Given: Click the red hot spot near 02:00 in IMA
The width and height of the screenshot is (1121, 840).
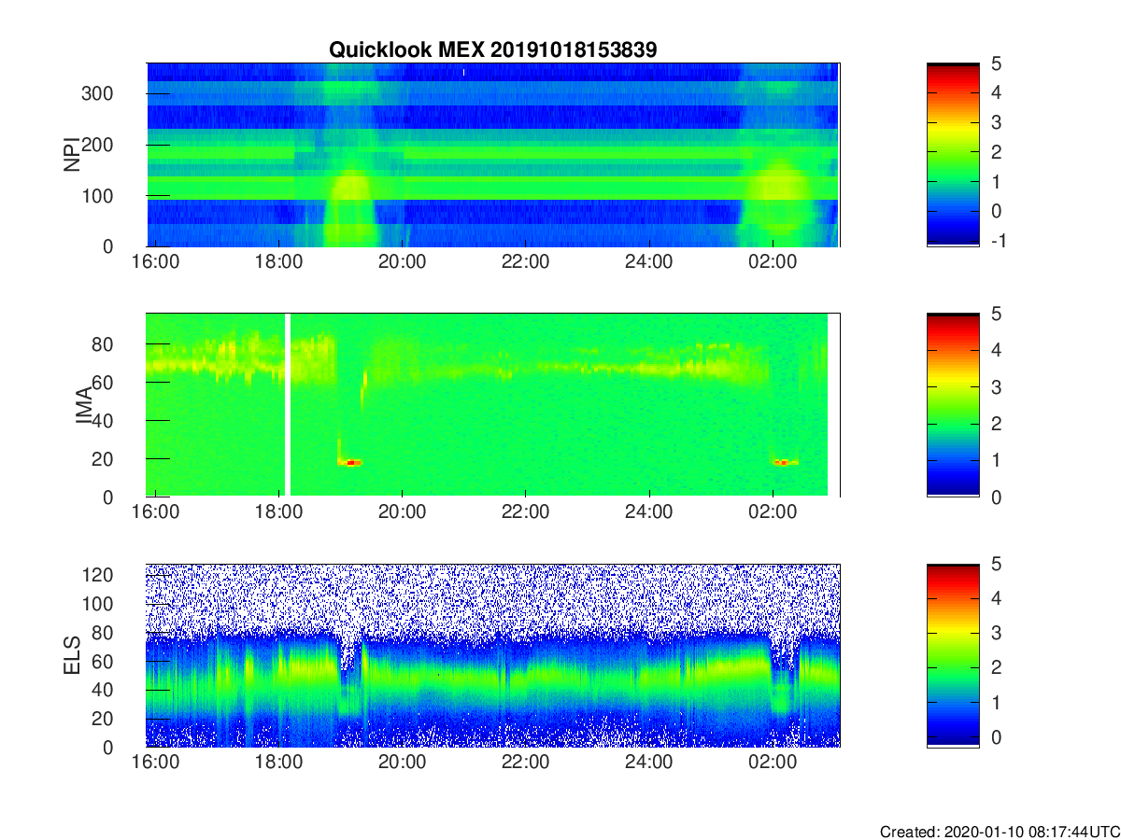Looking at the screenshot, I should [x=784, y=462].
